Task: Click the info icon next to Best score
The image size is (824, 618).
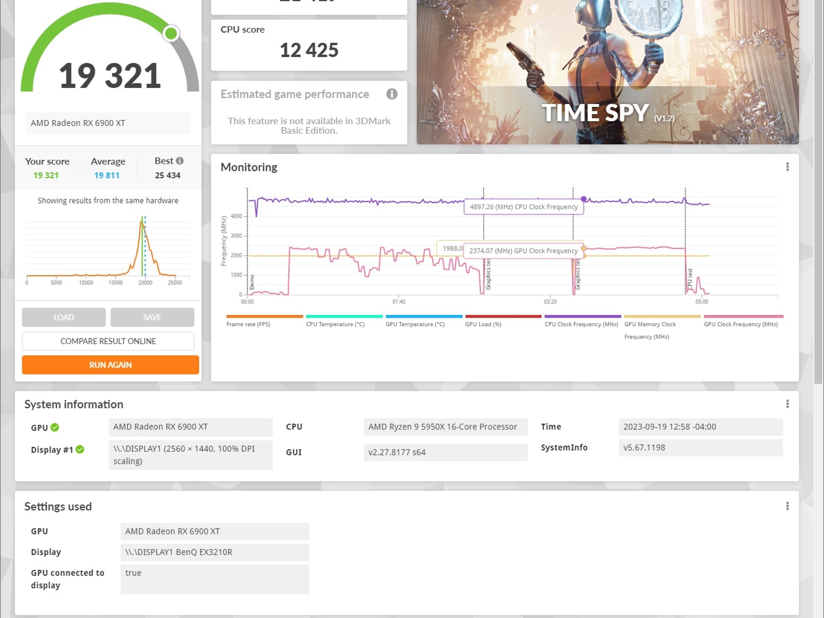Action: pos(180,161)
